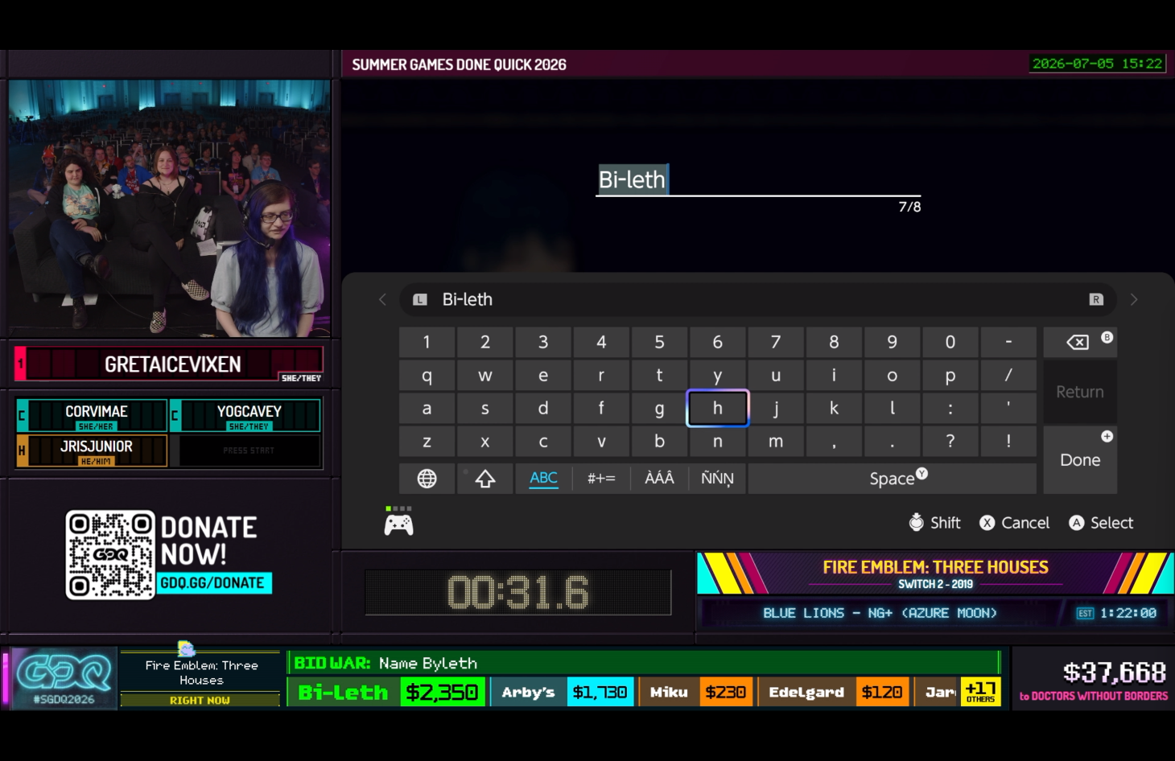Click the BID WAR: Name Byleth label
This screenshot has width=1175, height=761.
click(385, 663)
